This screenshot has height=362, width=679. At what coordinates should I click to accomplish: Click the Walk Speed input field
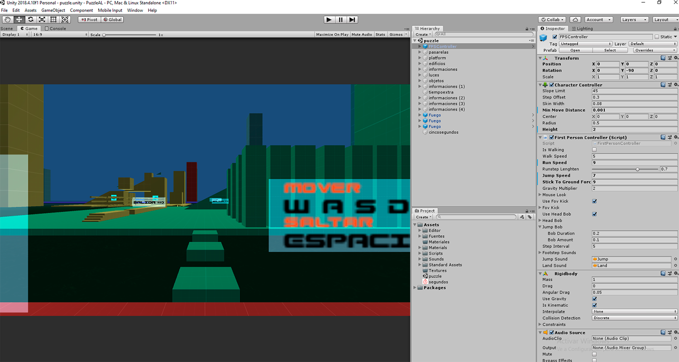(x=631, y=156)
